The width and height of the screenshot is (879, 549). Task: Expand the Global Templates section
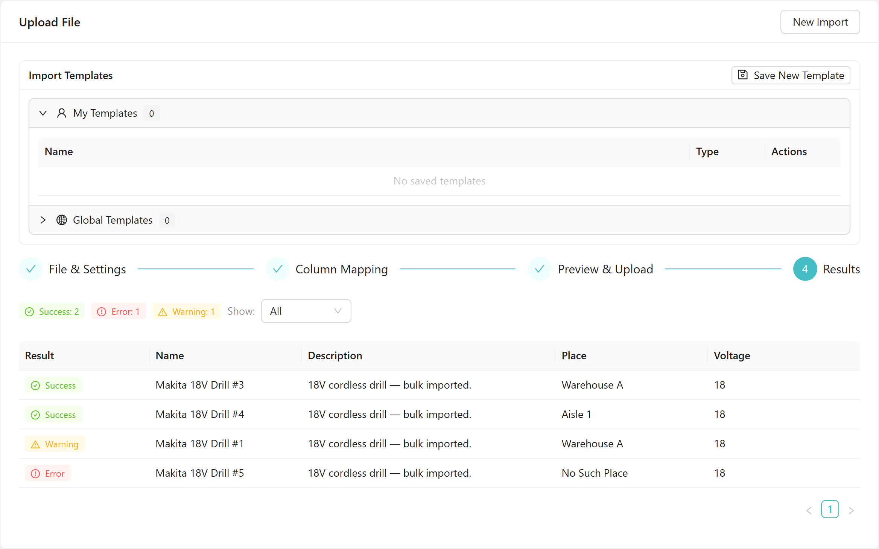[x=43, y=220]
